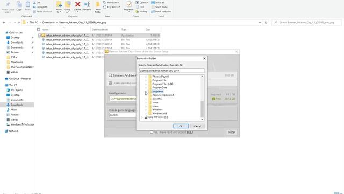This screenshot has height=194, width=344.
Task: Open Easy access dropdown in ribbon
Action: coord(112,7)
